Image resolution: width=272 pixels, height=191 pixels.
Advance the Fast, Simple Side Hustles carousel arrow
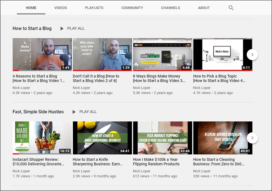pyautogui.click(x=252, y=138)
